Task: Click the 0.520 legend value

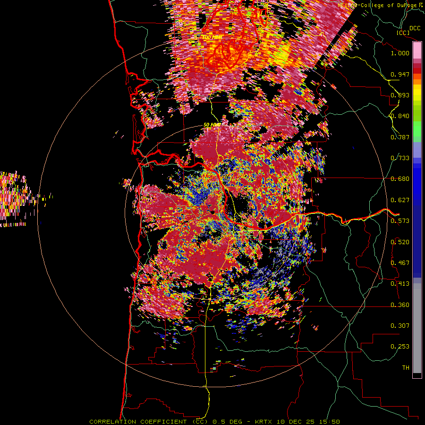Action: [400, 242]
